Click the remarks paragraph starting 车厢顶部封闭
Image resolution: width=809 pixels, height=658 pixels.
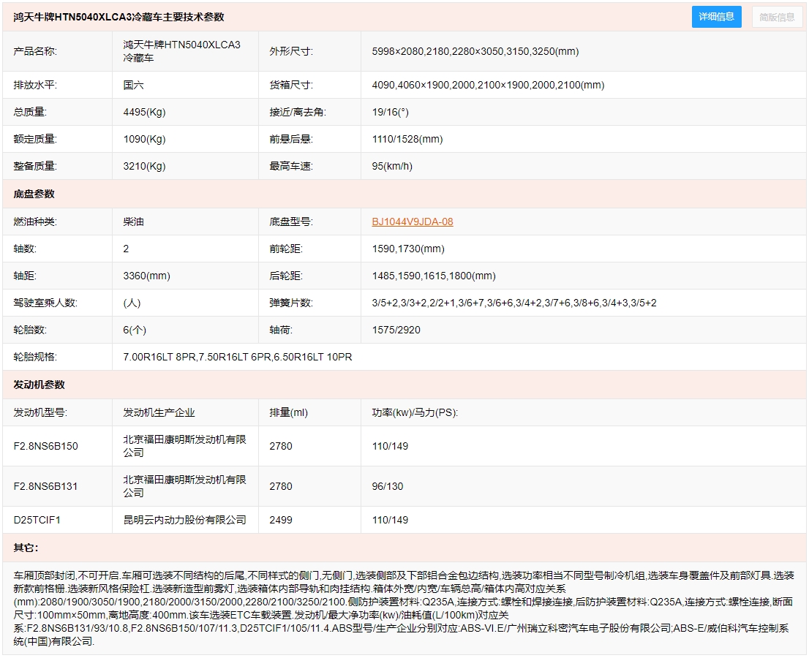tap(404, 608)
